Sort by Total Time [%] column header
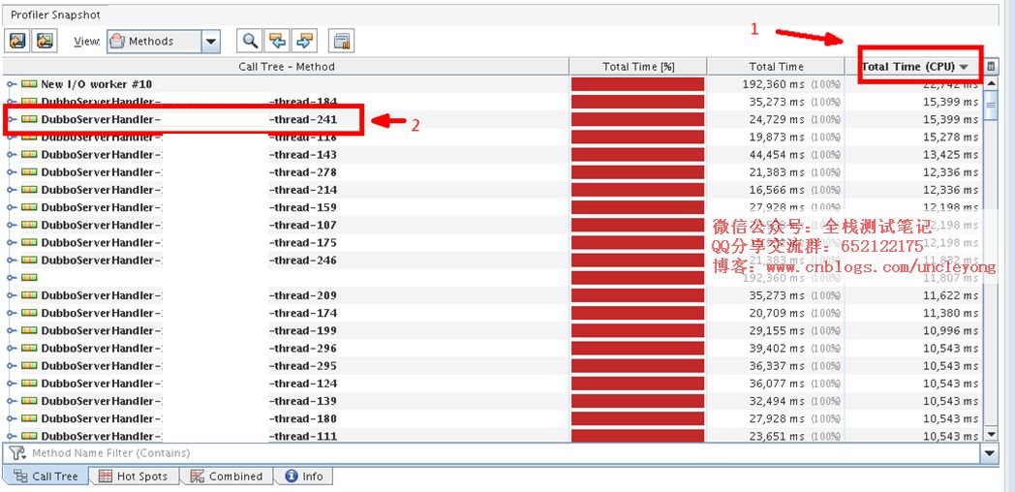 click(638, 66)
